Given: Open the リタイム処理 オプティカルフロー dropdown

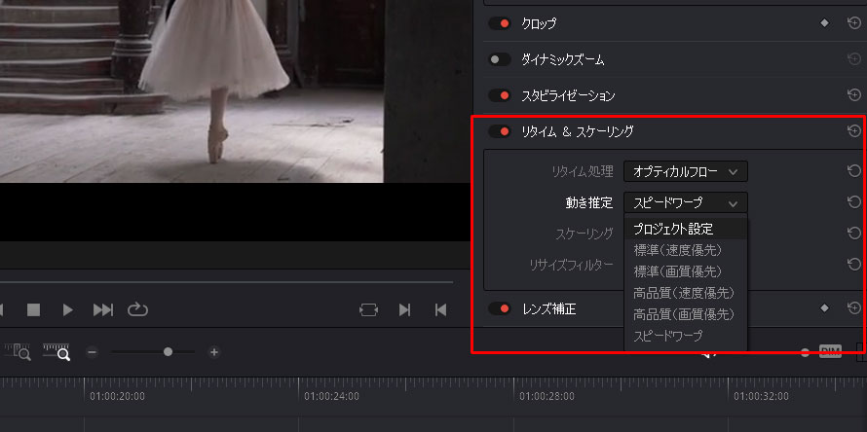Looking at the screenshot, I should tap(686, 172).
